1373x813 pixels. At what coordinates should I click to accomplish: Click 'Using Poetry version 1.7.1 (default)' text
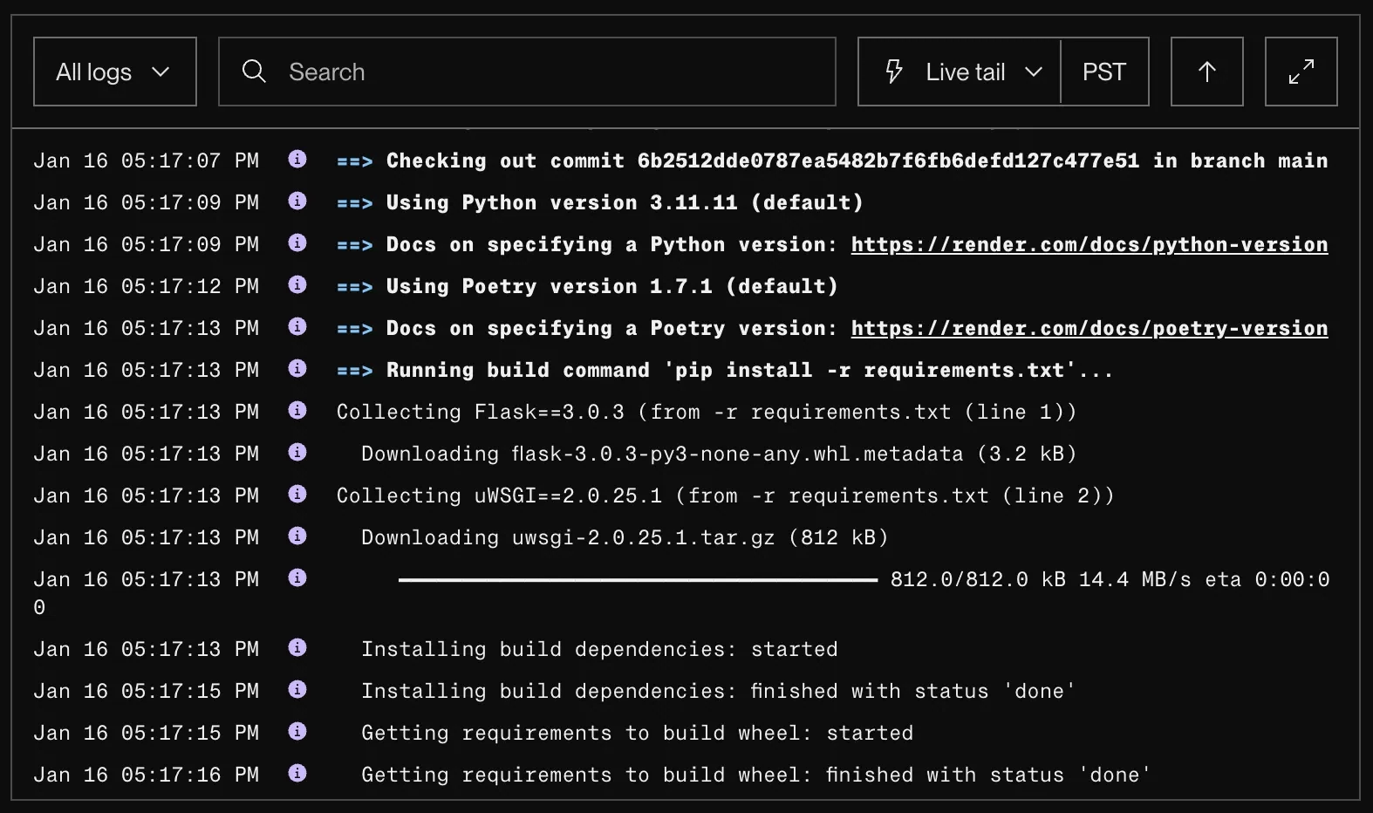tap(612, 286)
